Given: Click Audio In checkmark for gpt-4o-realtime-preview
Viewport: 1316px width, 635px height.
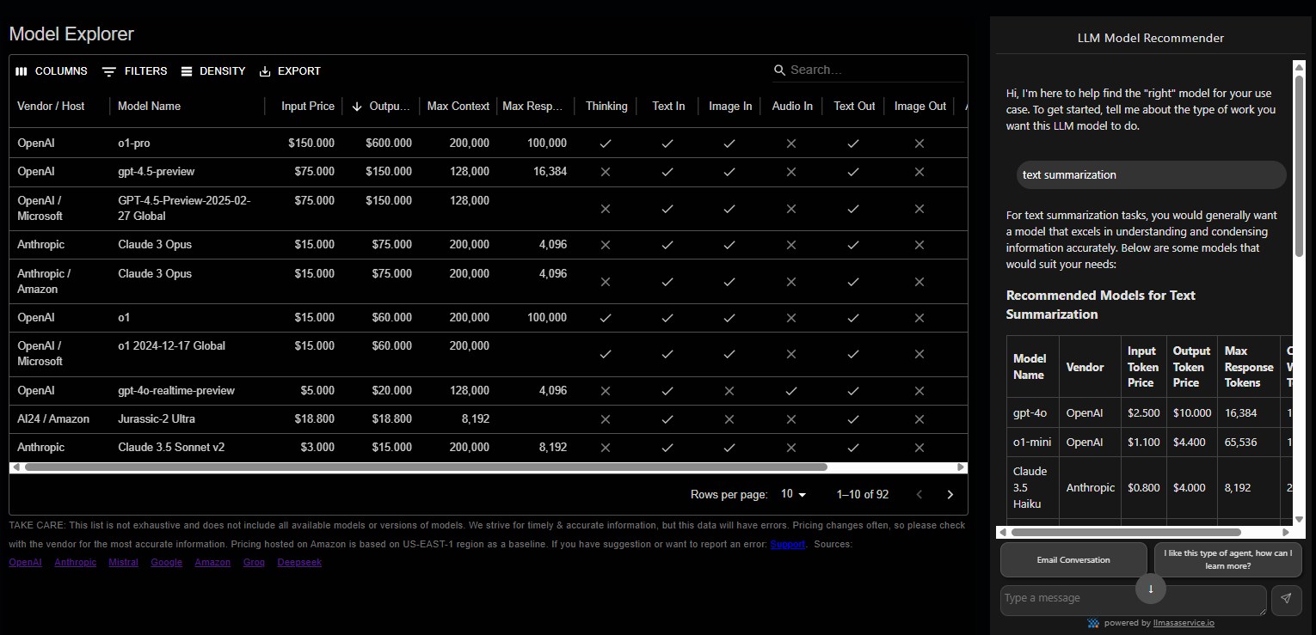Looking at the screenshot, I should [791, 391].
